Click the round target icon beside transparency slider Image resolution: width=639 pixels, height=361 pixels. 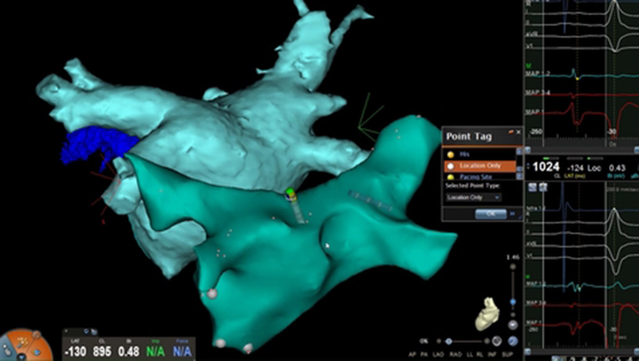496,341
